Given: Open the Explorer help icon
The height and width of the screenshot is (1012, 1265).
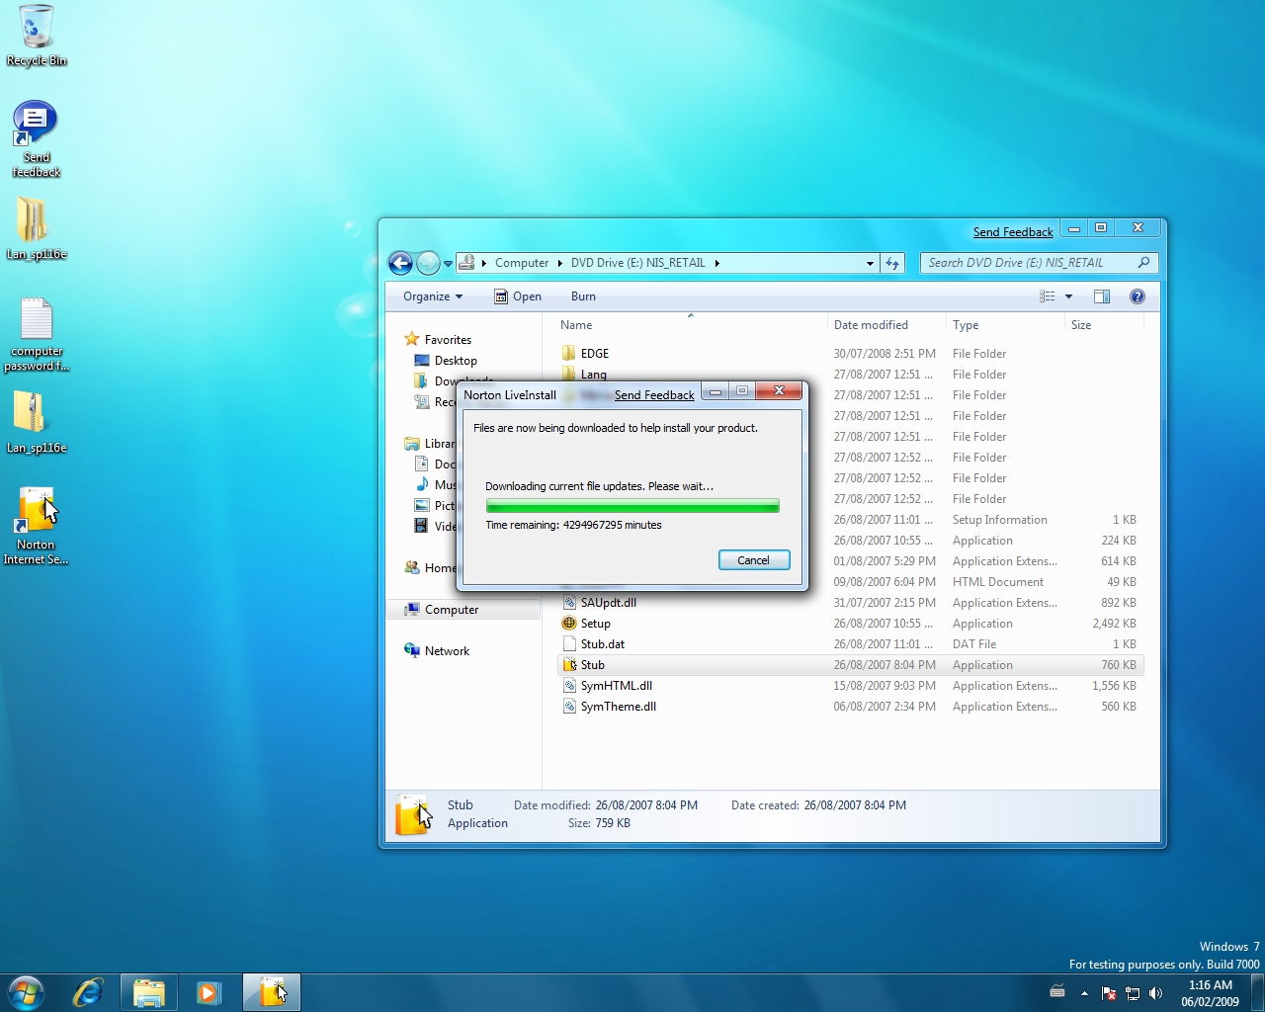Looking at the screenshot, I should tap(1138, 296).
